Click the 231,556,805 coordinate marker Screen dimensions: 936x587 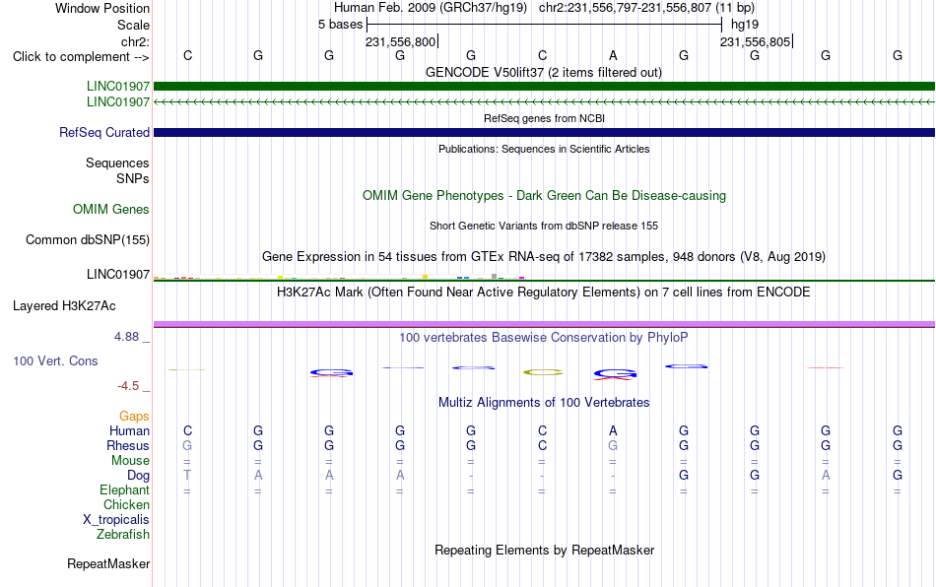coord(755,41)
